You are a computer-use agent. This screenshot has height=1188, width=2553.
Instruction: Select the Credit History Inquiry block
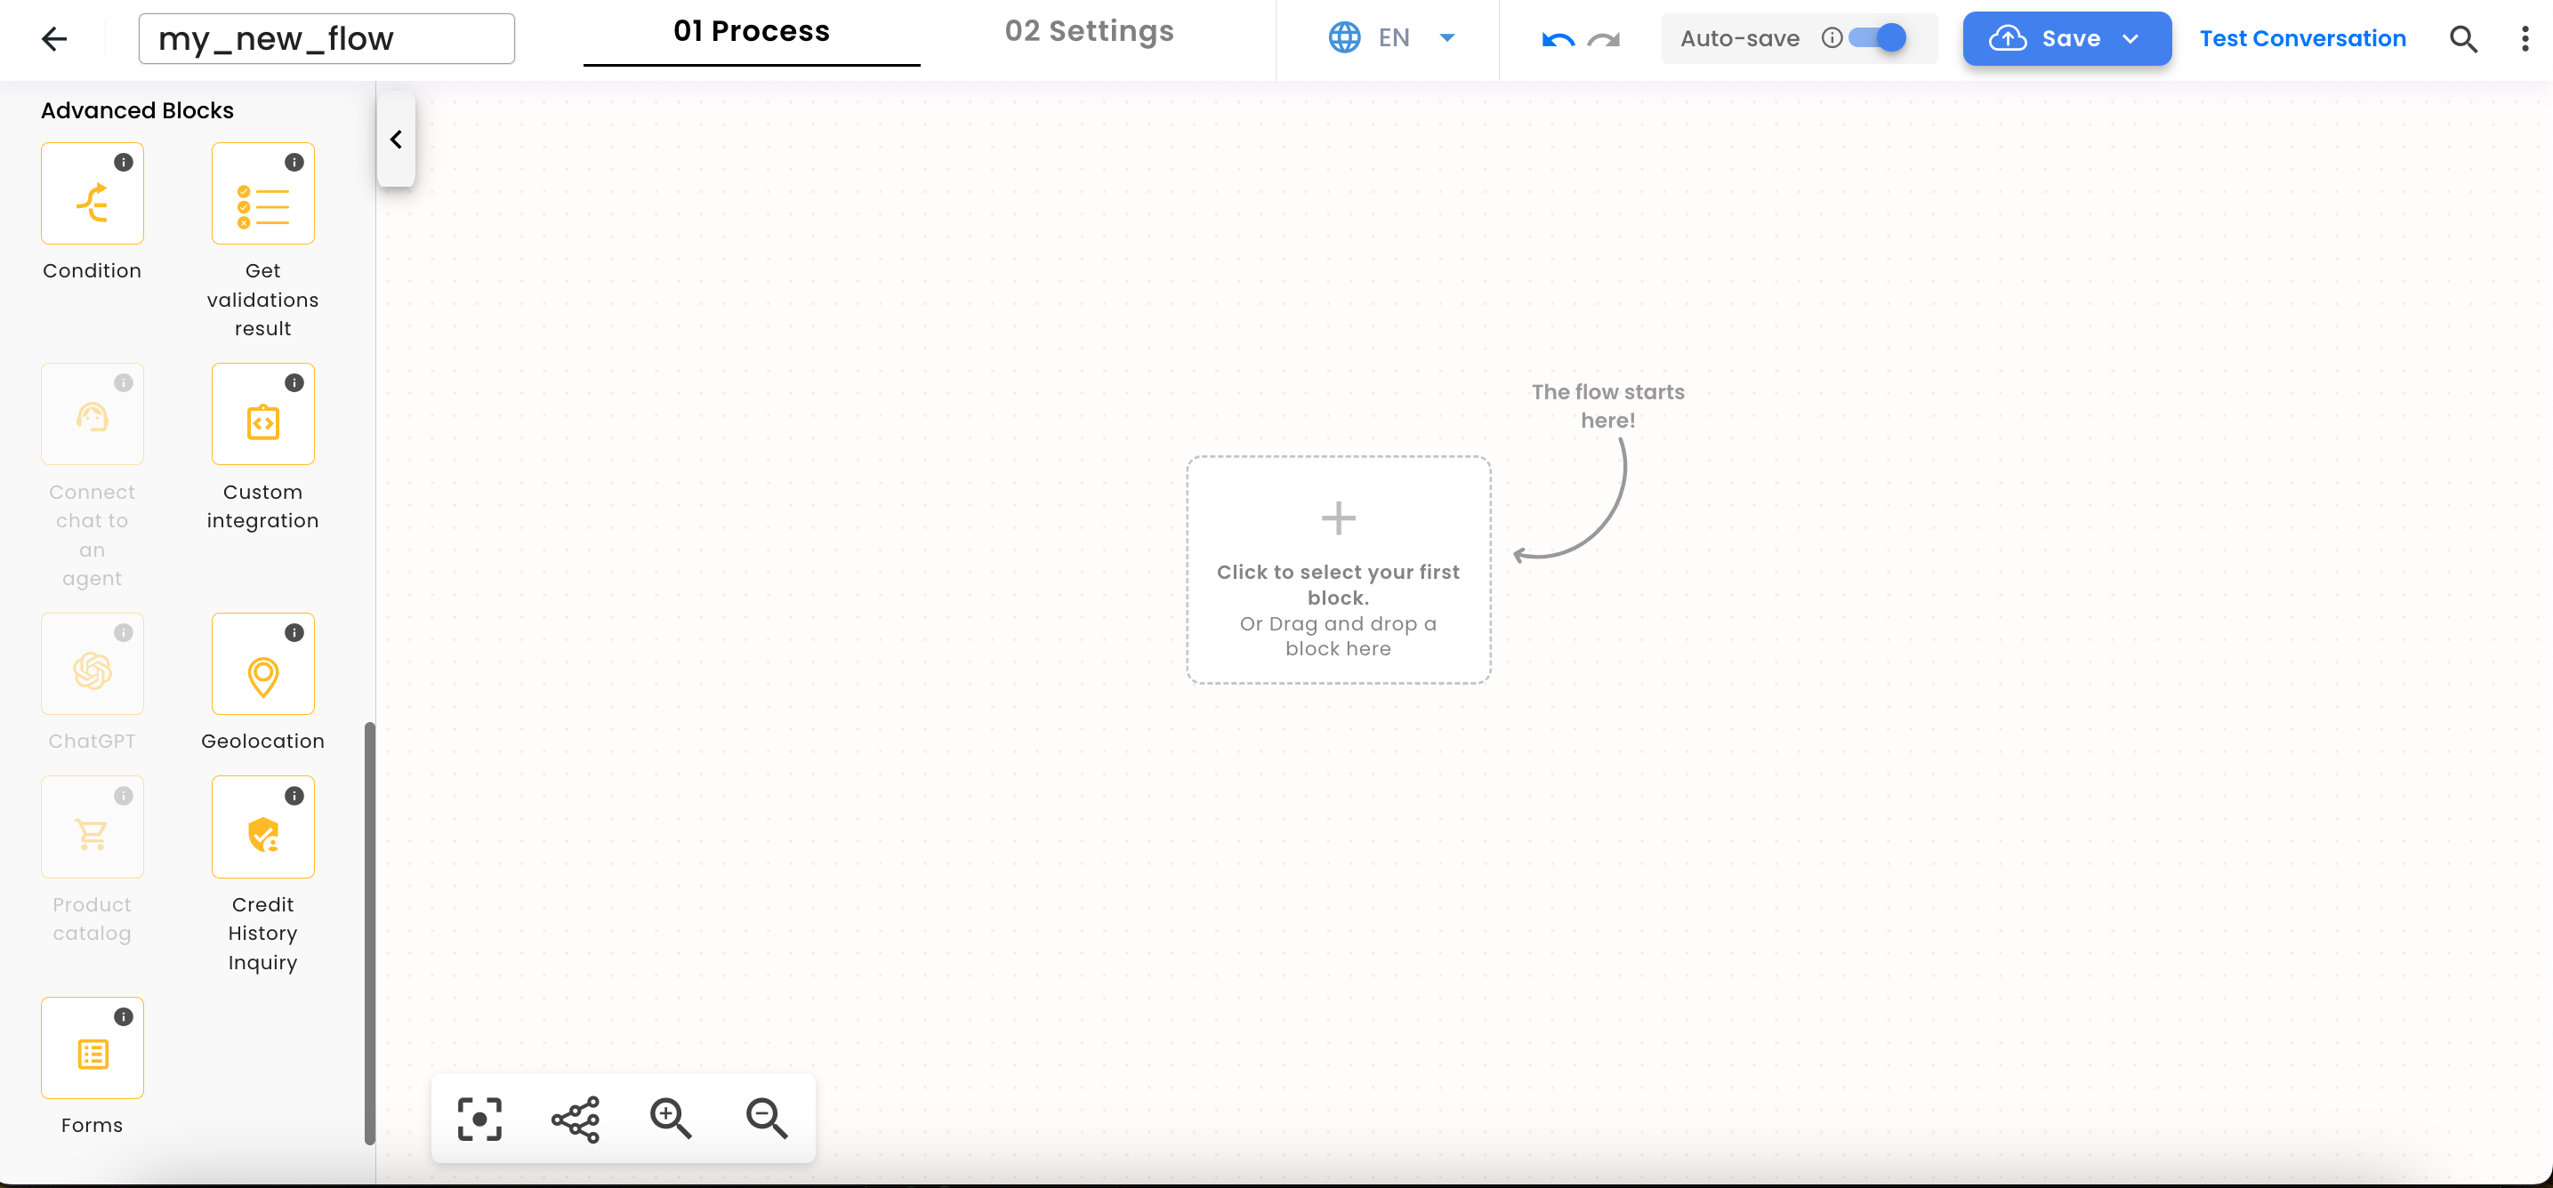[x=262, y=827]
